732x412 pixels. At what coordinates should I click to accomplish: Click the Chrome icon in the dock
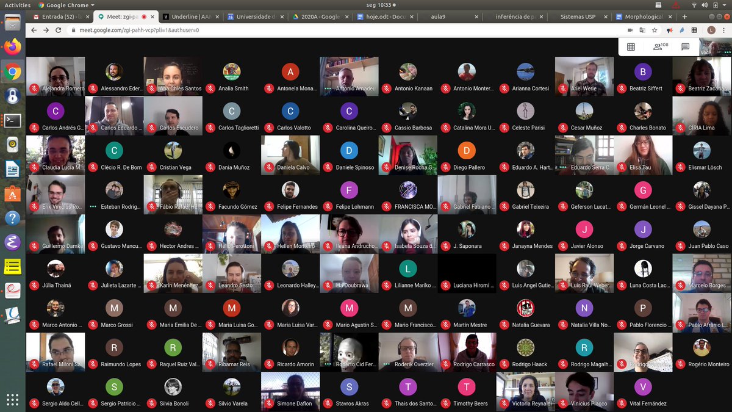tap(13, 72)
